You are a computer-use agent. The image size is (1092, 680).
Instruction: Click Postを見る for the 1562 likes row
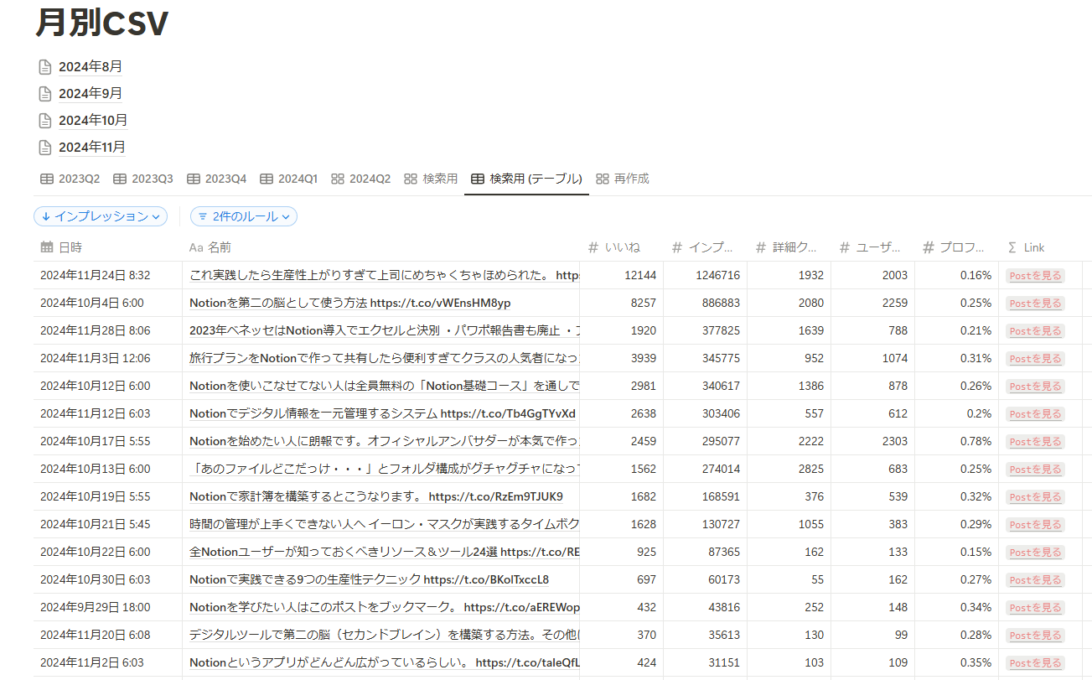(1035, 469)
